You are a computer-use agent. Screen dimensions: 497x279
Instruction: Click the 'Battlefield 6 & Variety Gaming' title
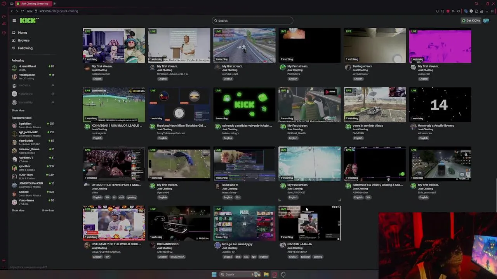click(x=377, y=185)
